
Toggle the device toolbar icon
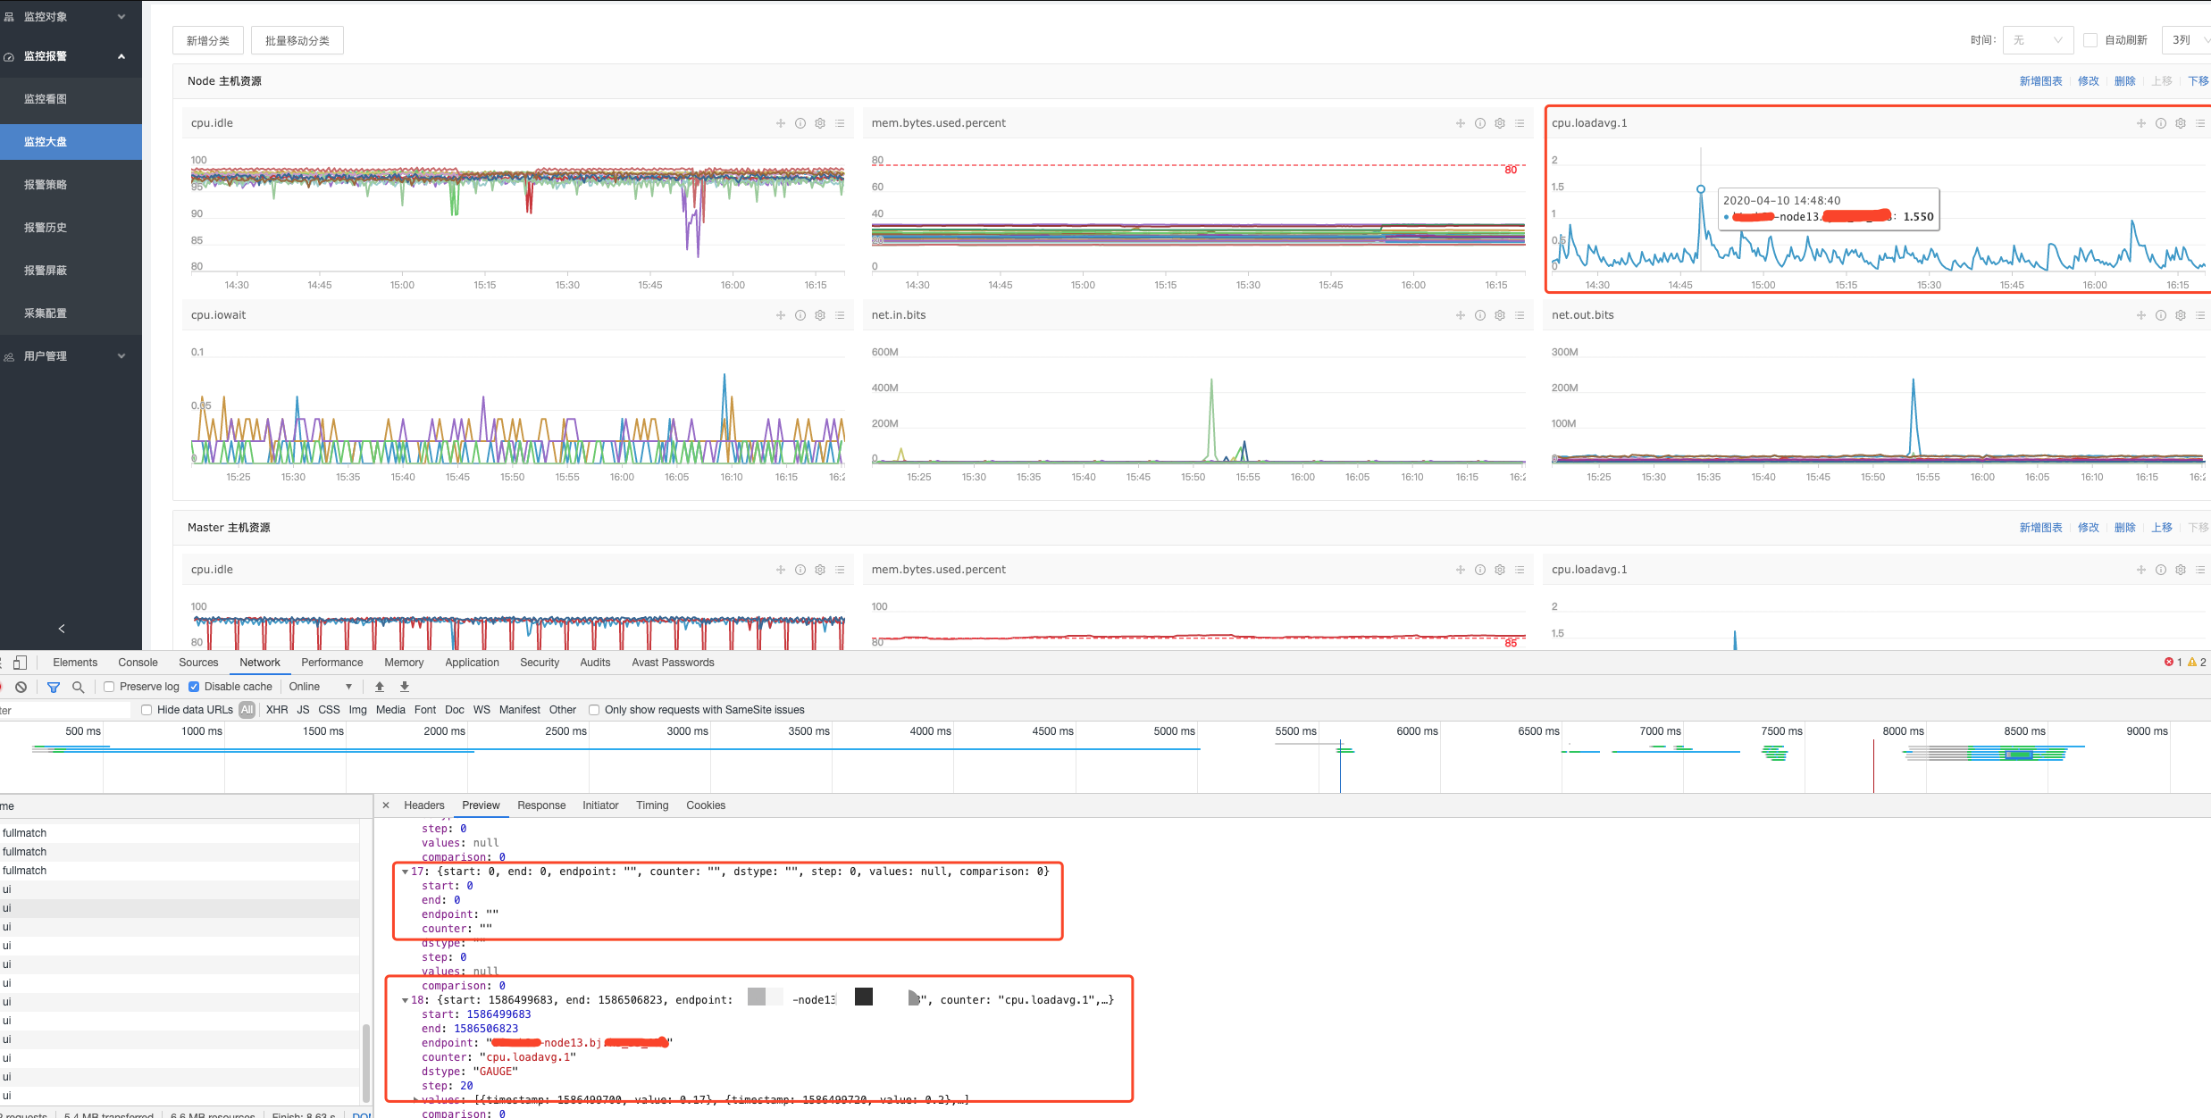click(x=20, y=663)
